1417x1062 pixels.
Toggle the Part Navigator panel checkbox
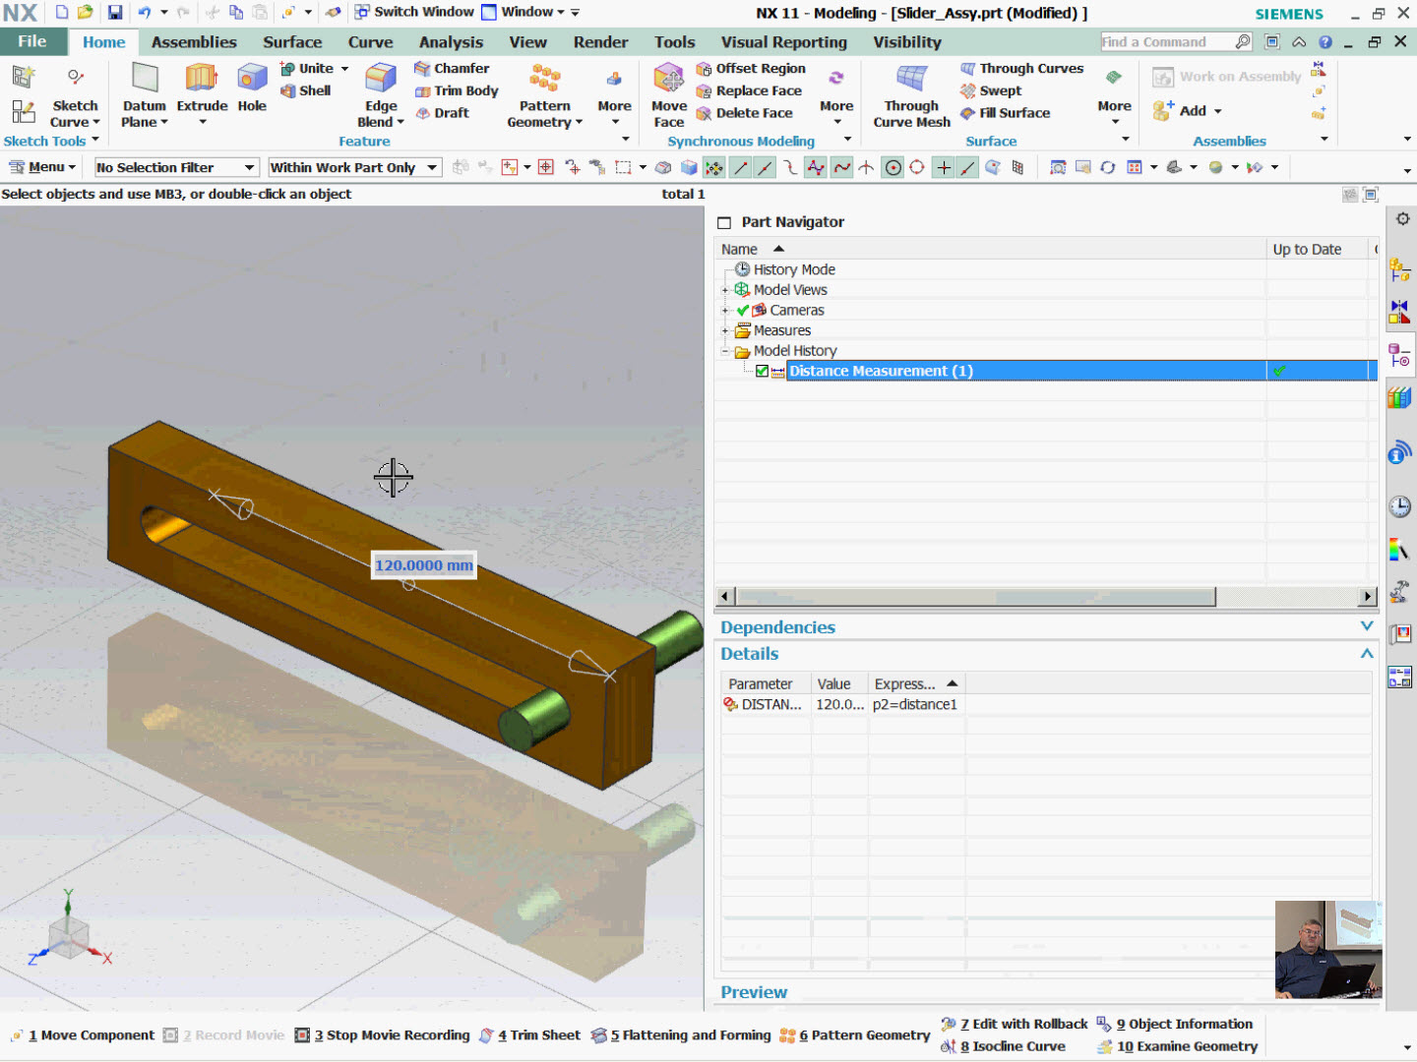723,221
